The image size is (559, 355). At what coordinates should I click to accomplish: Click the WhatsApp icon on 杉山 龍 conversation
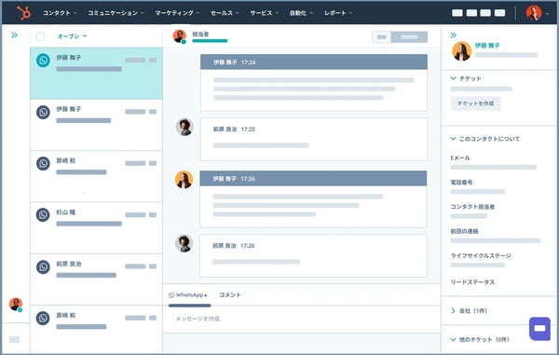[43, 215]
